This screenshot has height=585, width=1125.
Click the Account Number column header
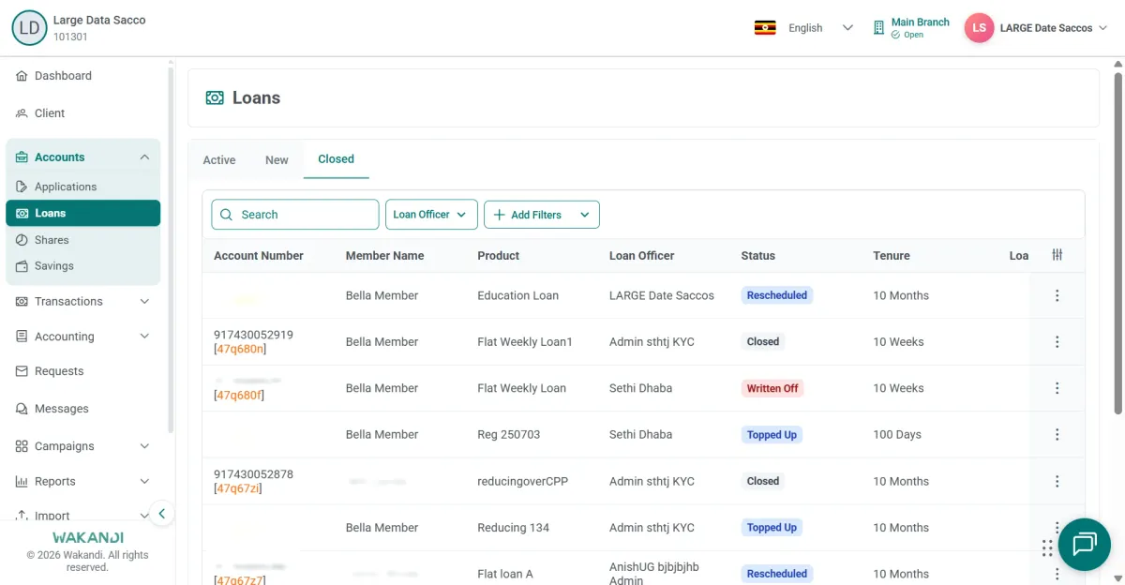pos(259,256)
